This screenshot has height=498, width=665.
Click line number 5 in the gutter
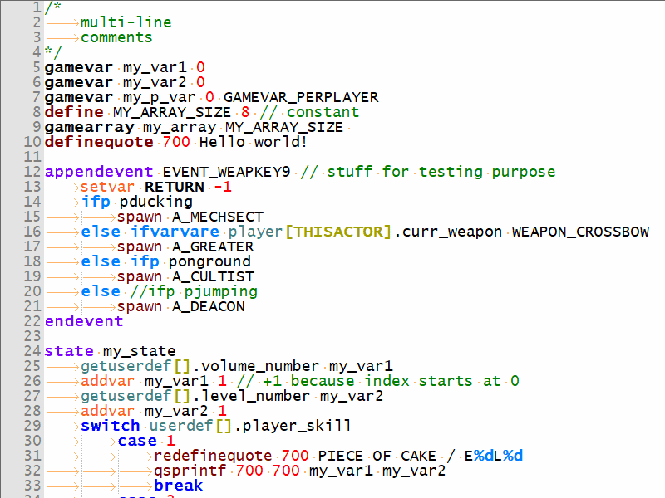coord(37,67)
